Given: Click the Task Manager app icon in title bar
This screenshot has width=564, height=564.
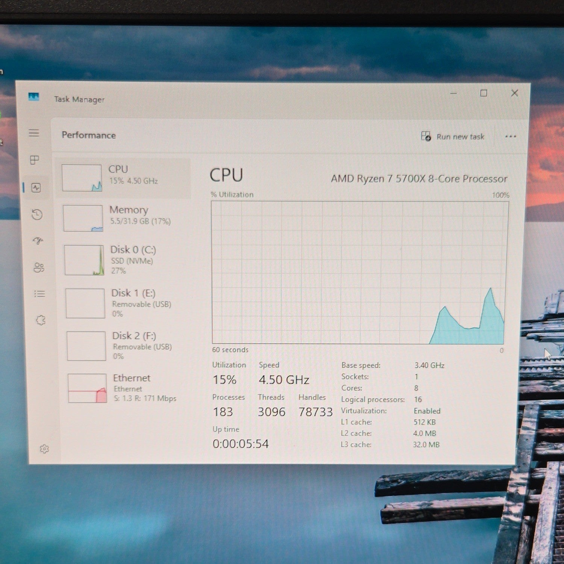Looking at the screenshot, I should click(x=34, y=97).
